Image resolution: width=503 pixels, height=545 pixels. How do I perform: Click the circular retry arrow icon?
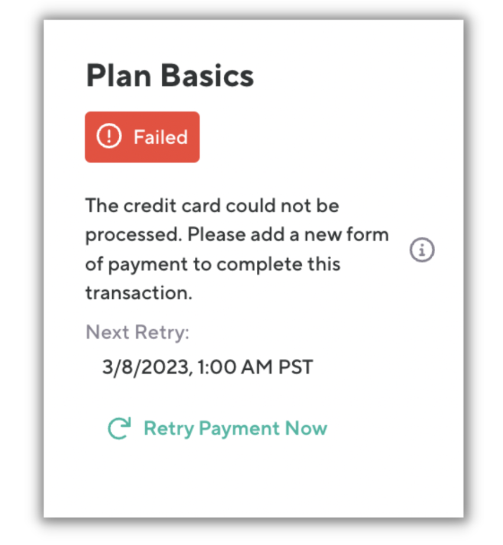119,429
